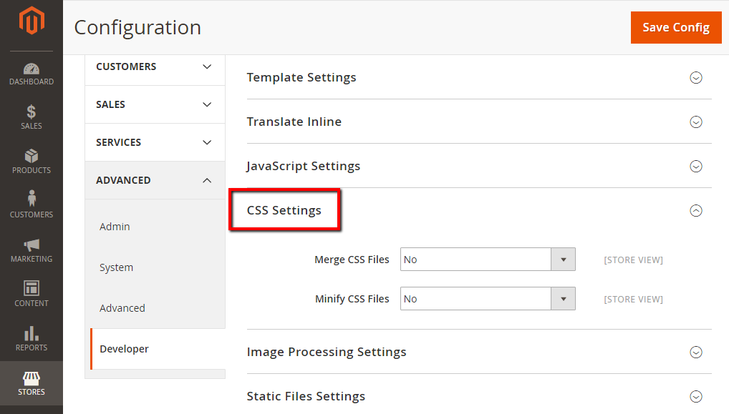The height and width of the screenshot is (414, 729).
Task: Open the Reports bar chart icon
Action: [32, 334]
